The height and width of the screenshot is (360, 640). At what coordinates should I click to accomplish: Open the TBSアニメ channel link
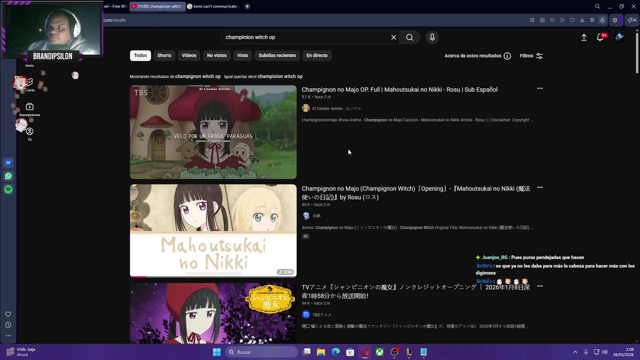point(322,315)
